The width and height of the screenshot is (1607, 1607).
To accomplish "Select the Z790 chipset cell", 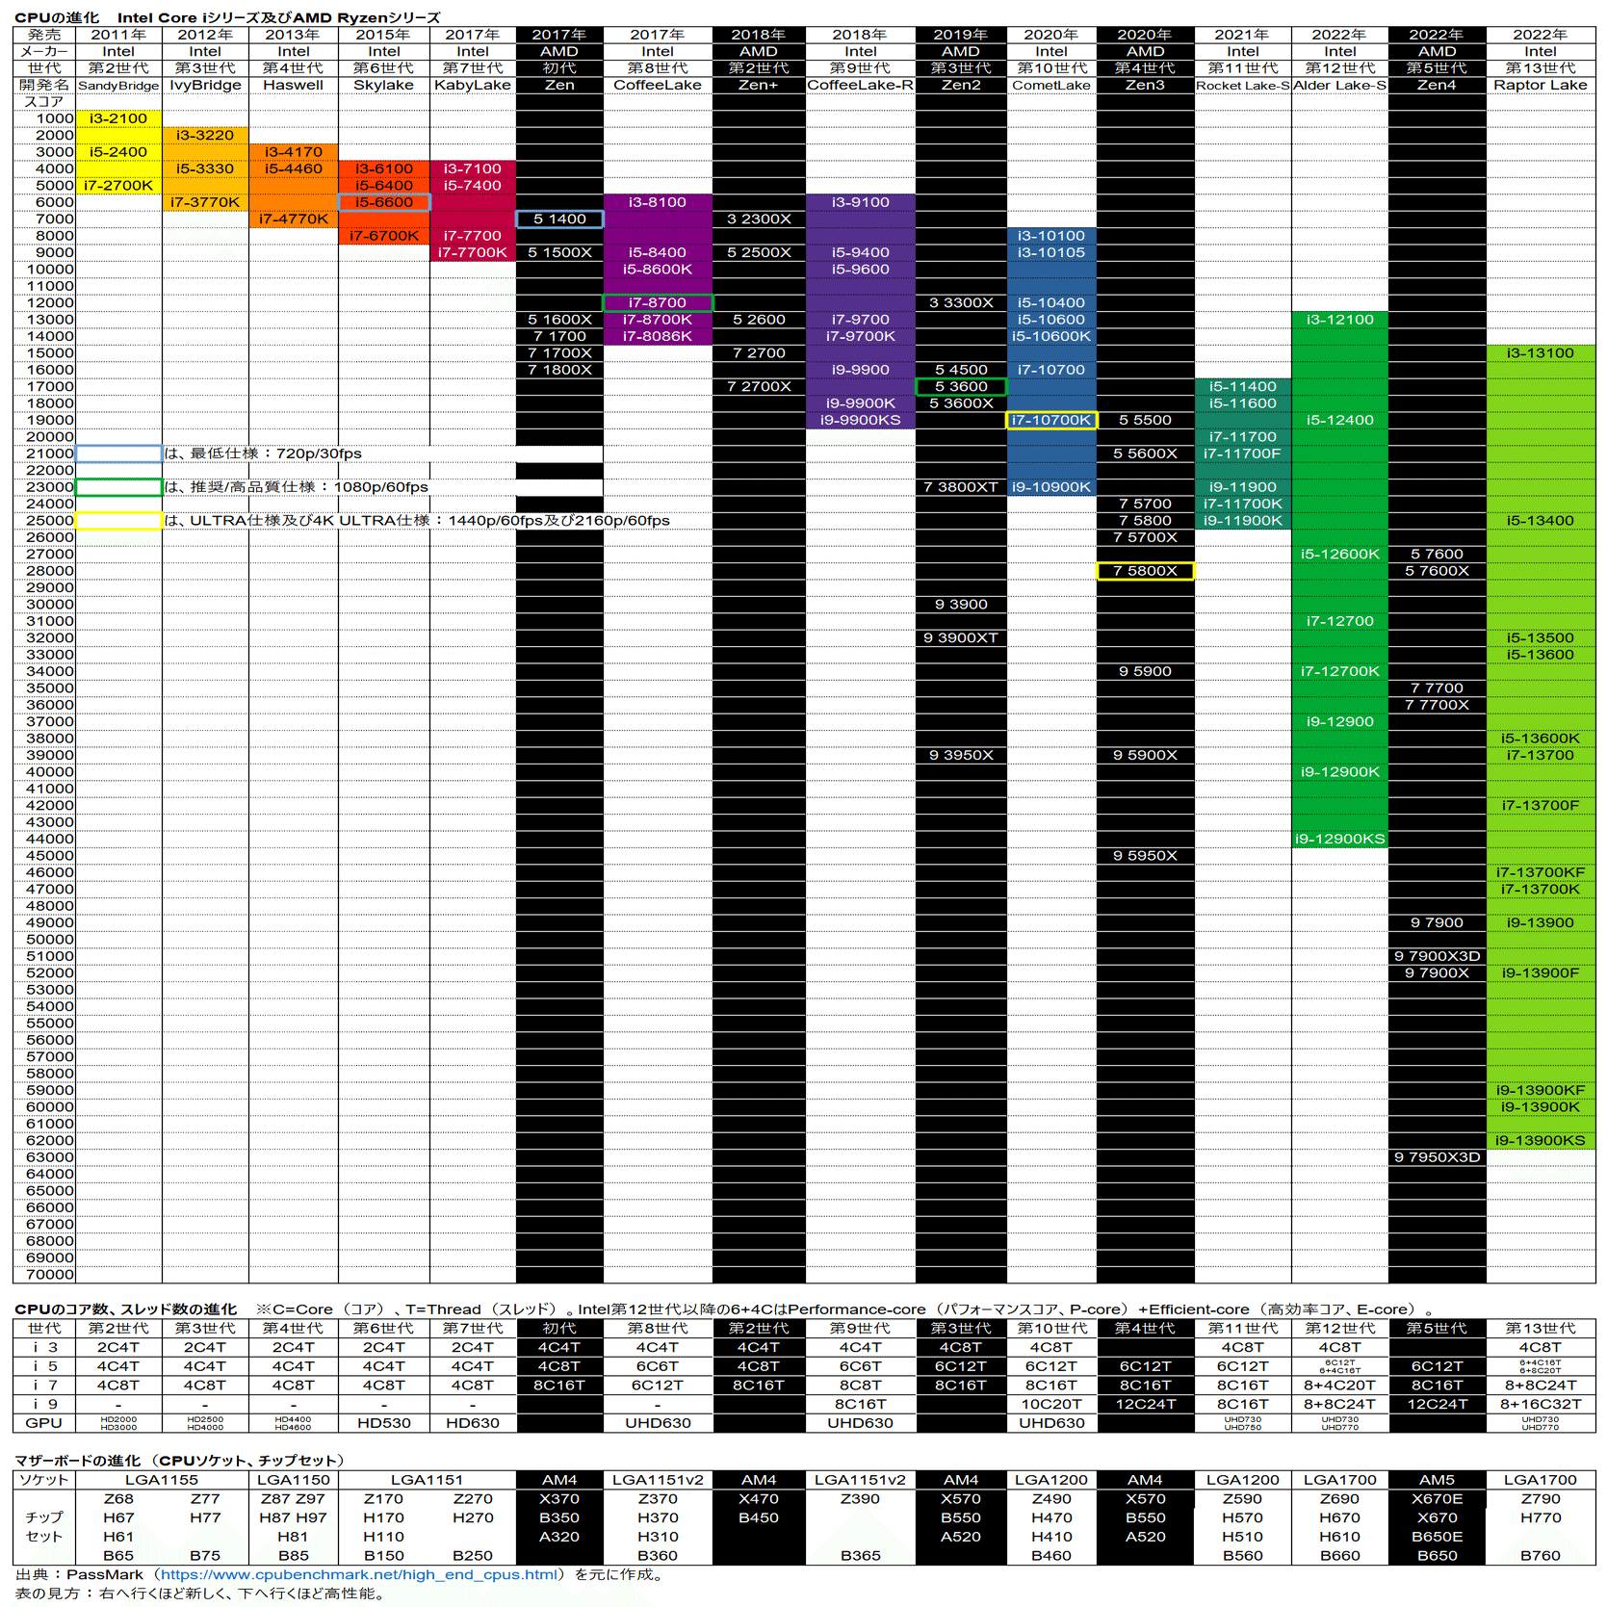I will pos(1541,1499).
